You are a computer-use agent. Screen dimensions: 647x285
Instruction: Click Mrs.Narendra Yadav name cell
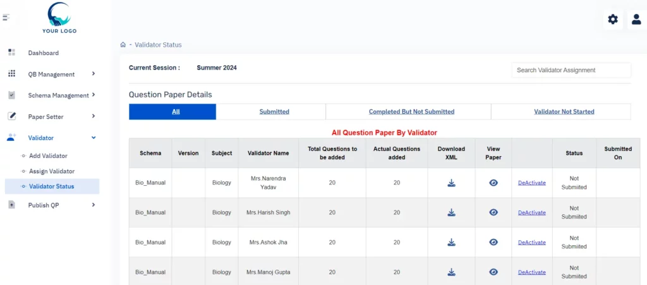pos(268,183)
